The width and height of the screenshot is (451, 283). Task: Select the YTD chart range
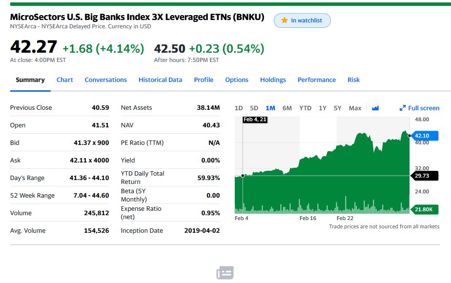(305, 108)
